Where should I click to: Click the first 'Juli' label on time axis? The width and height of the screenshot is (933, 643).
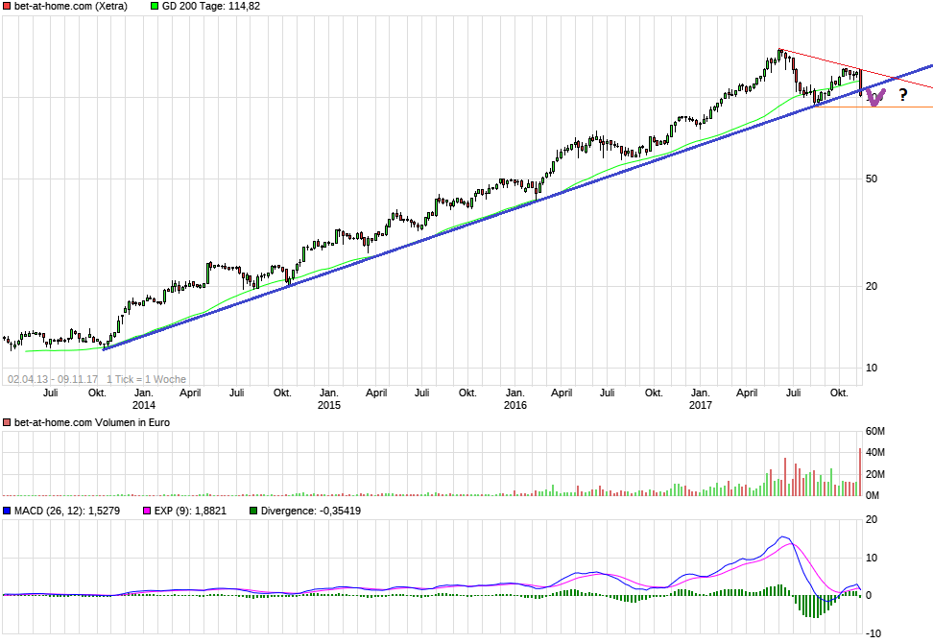tap(51, 393)
